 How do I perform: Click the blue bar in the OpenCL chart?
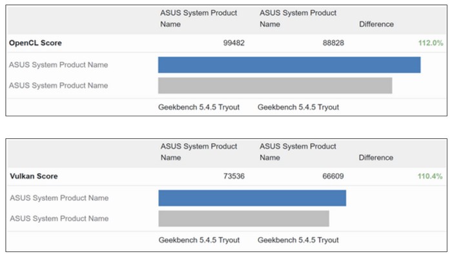tap(289, 65)
